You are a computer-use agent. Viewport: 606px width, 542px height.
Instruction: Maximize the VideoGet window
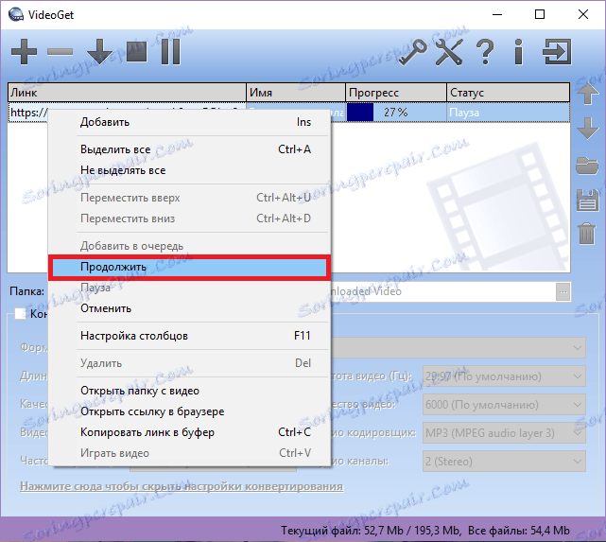coord(540,15)
